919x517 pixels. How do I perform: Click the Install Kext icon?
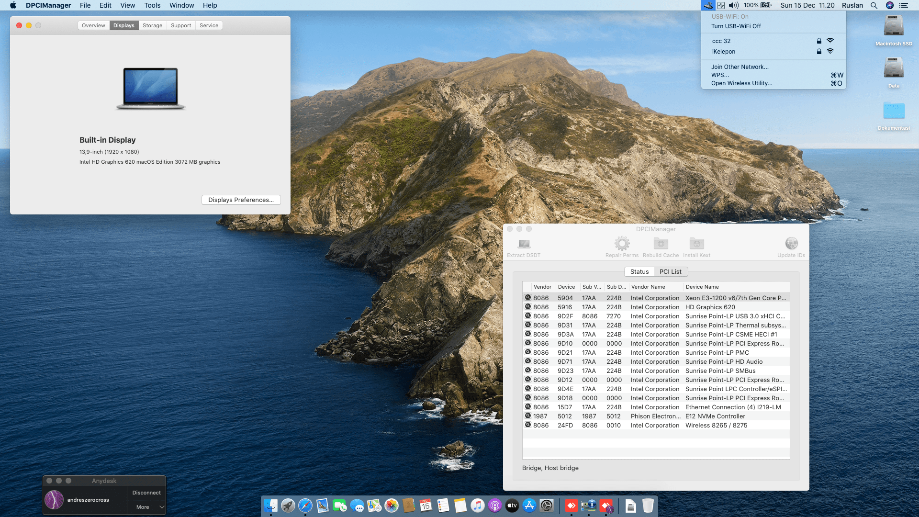click(696, 244)
